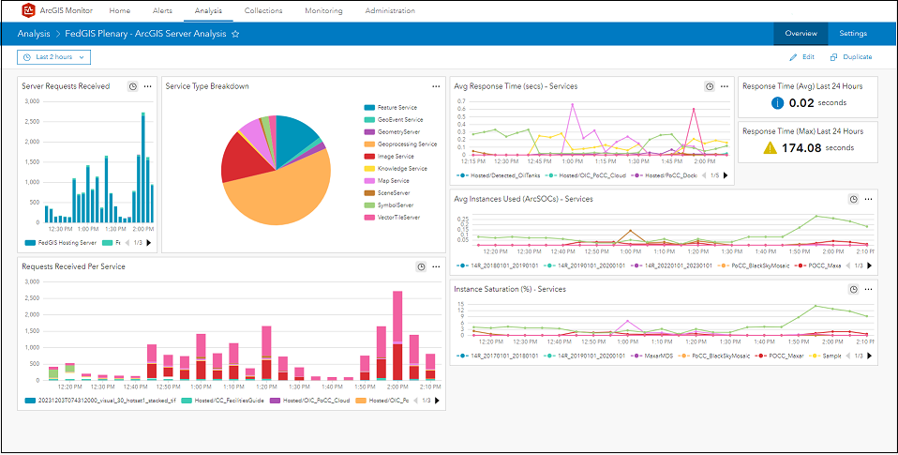Advance legend page in Requests Received Per Service
898x455 pixels.
coord(438,401)
